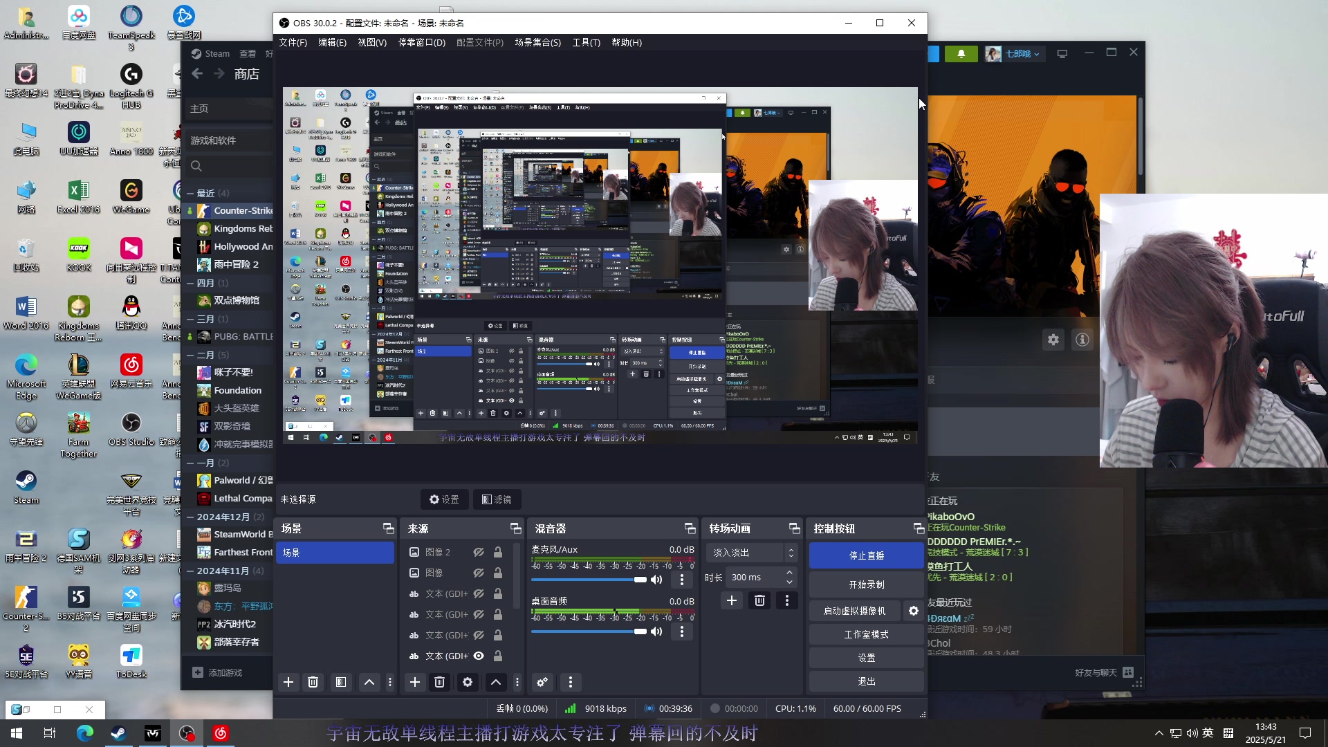This screenshot has width=1328, height=747.
Task: Add a new source with plus icon
Action: [415, 682]
